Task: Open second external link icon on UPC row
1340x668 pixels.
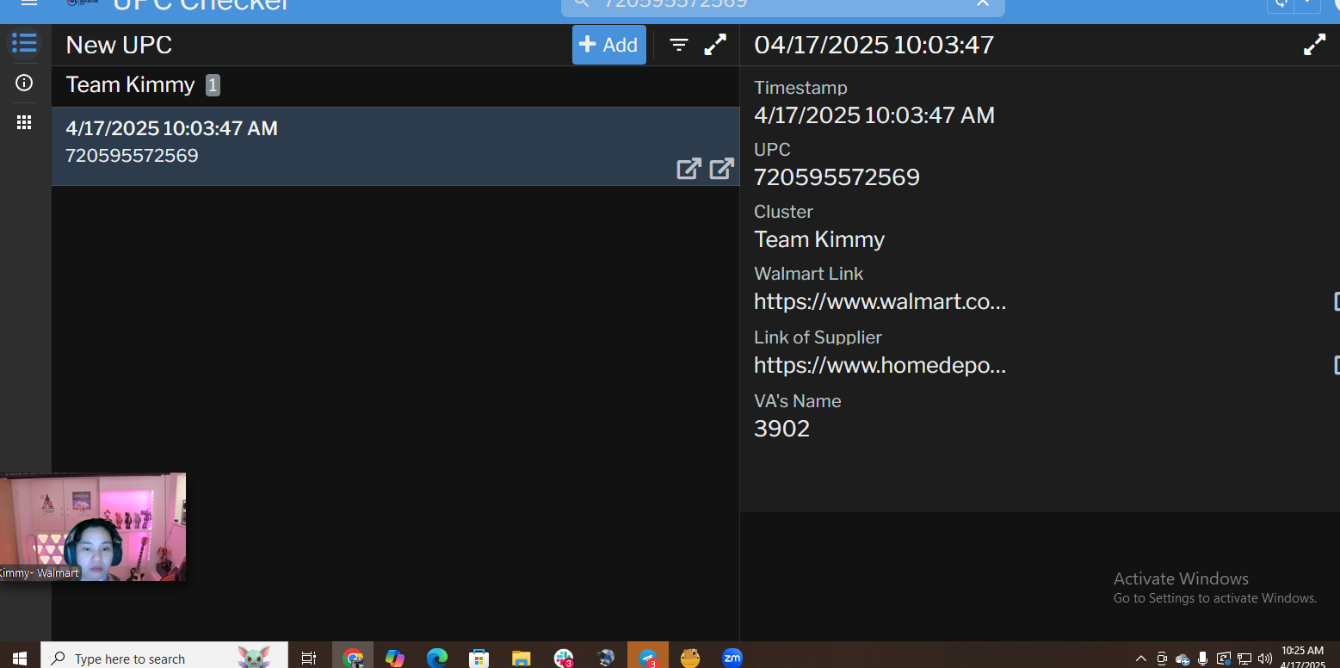Action: 721,169
